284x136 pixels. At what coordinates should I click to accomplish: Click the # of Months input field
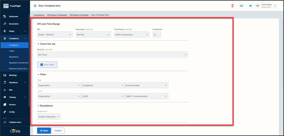pyautogui.click(x=157, y=35)
